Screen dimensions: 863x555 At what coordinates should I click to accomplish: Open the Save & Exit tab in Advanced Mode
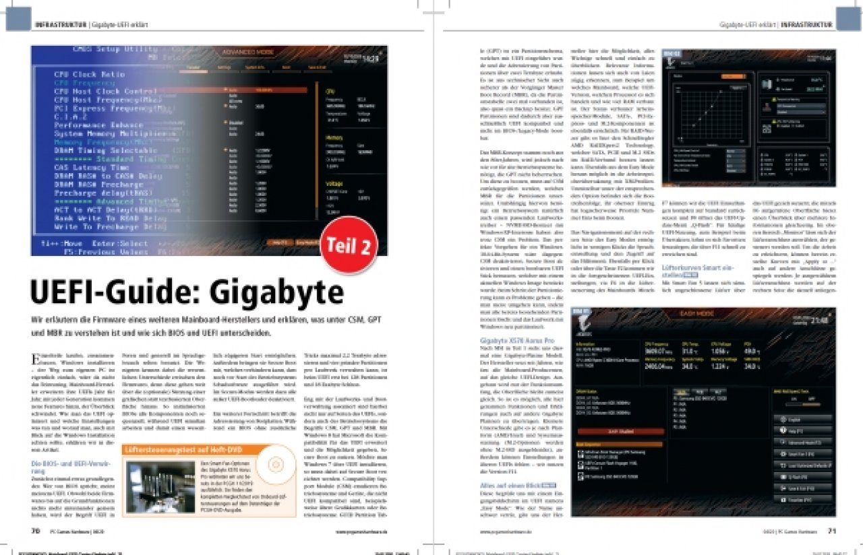click(317, 67)
